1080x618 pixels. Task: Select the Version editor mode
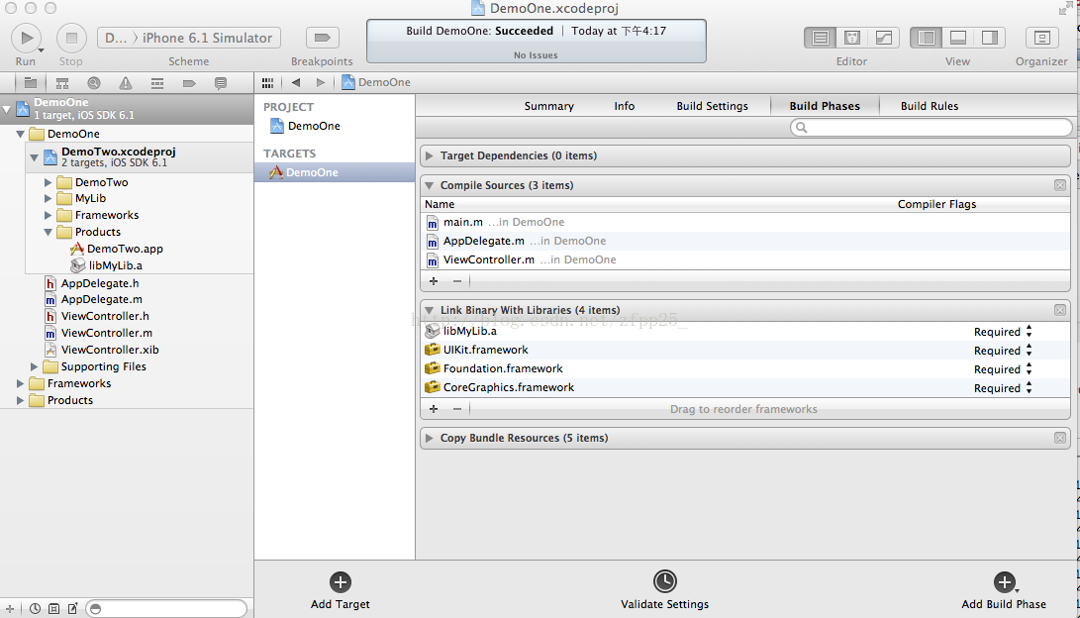click(884, 38)
